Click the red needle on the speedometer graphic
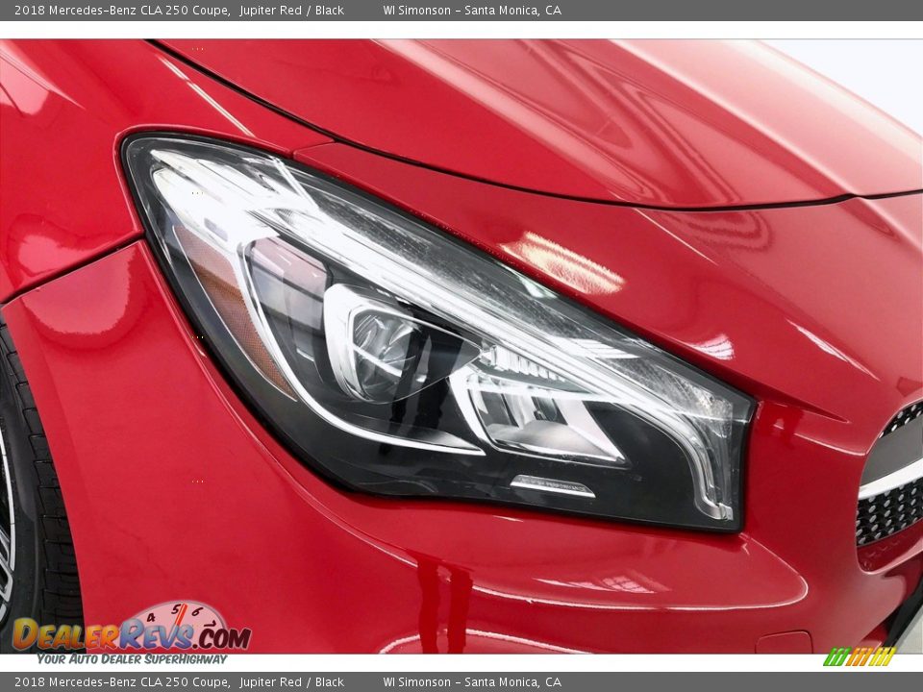 click(182, 615)
